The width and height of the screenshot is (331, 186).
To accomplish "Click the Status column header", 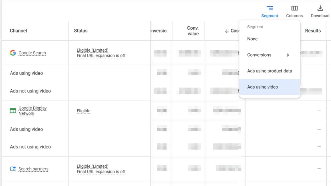I will (x=81, y=31).
